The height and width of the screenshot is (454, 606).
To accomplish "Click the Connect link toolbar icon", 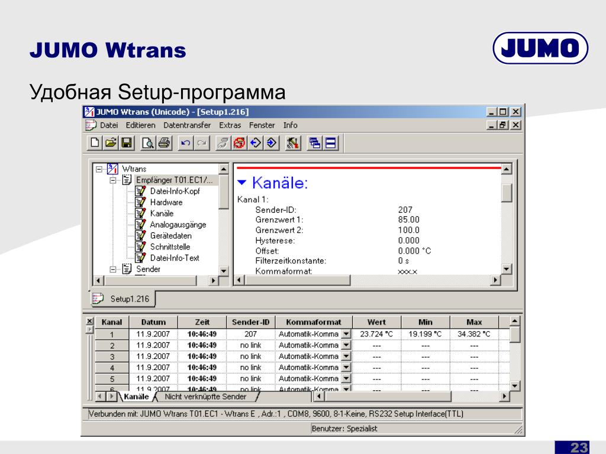I will pyautogui.click(x=223, y=143).
